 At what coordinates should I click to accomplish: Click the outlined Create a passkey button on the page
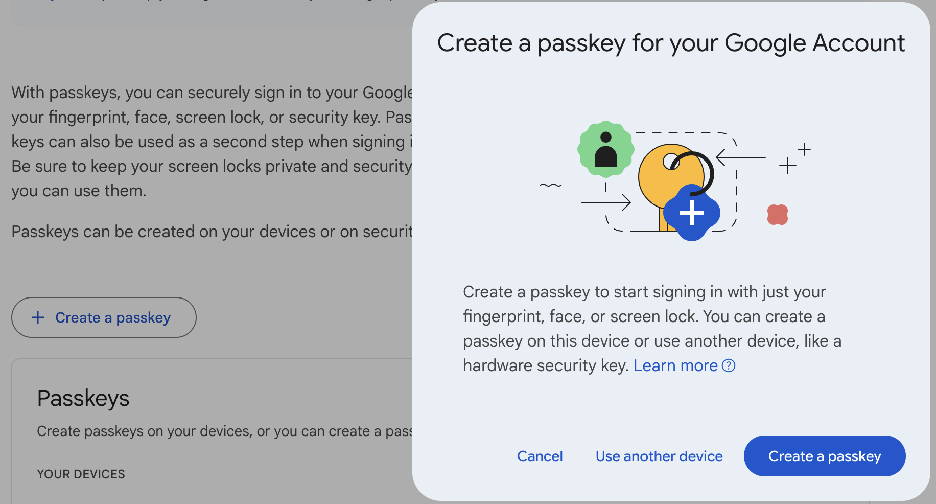pos(103,317)
